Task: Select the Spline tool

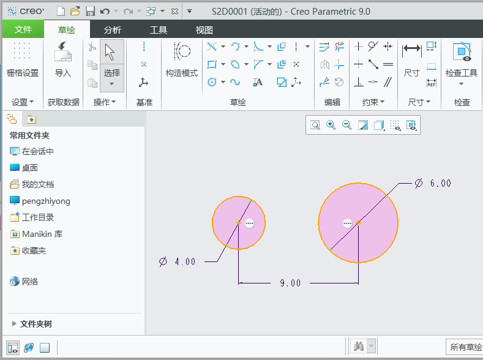Action: pyautogui.click(x=235, y=82)
